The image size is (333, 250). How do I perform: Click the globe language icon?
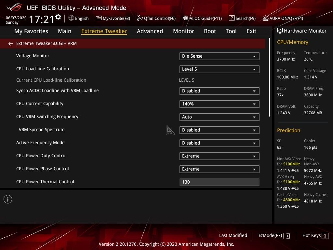click(71, 18)
